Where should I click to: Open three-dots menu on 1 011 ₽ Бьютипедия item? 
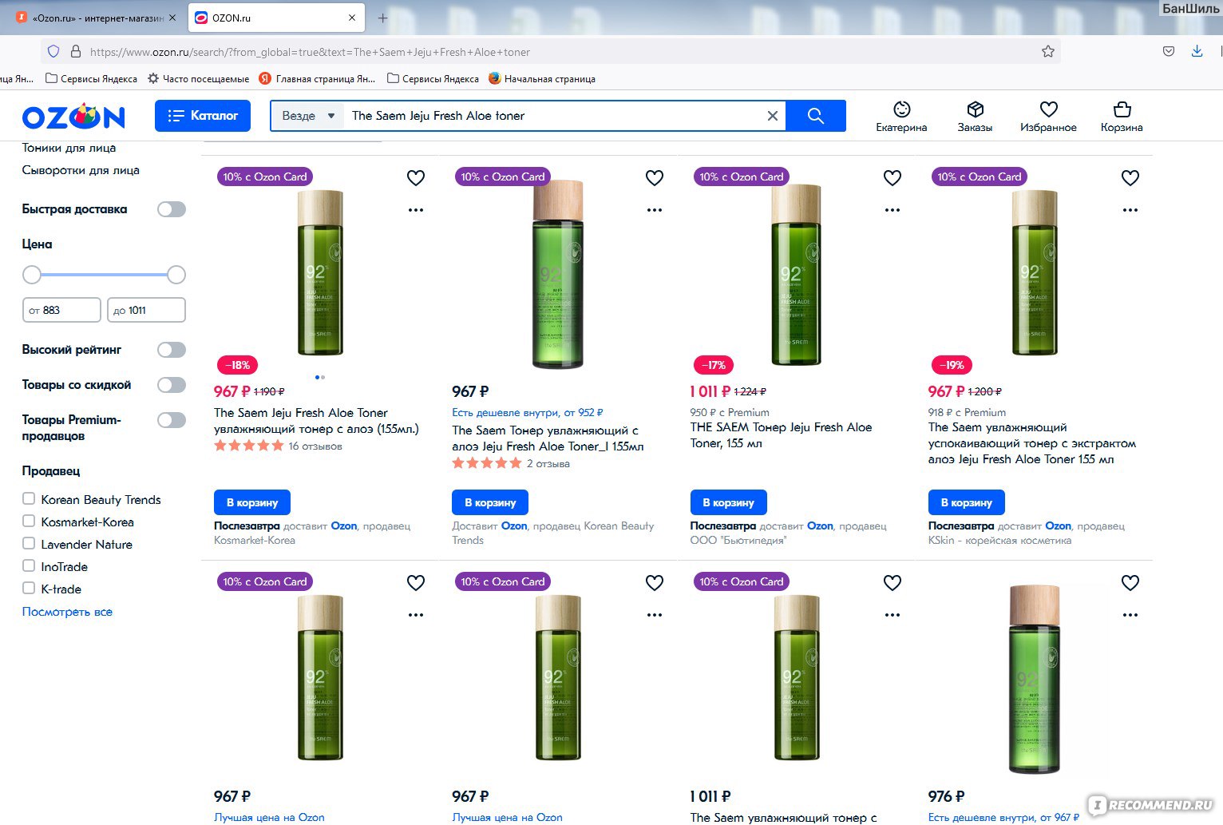coord(893,210)
